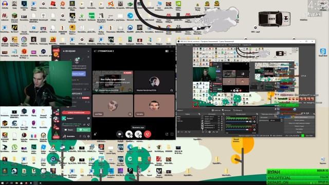Screen dimensions: 329x185
Task: Open Discord call pop-out window icon
Action: (x=167, y=134)
